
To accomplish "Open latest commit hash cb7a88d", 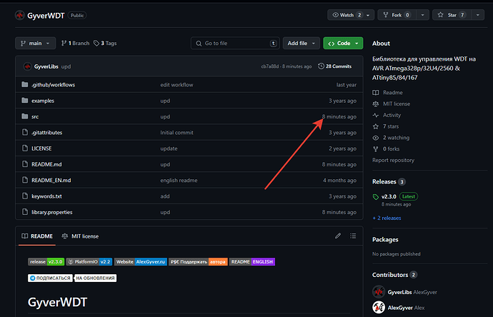I will point(270,66).
